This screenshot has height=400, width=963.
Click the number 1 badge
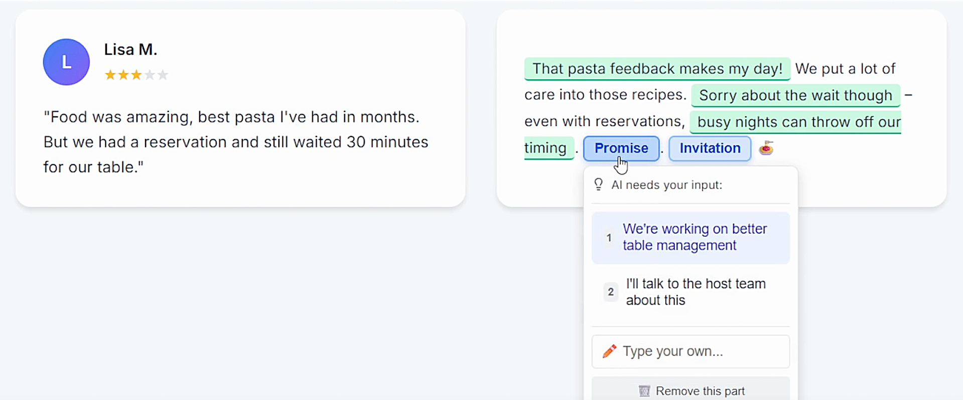tap(609, 237)
